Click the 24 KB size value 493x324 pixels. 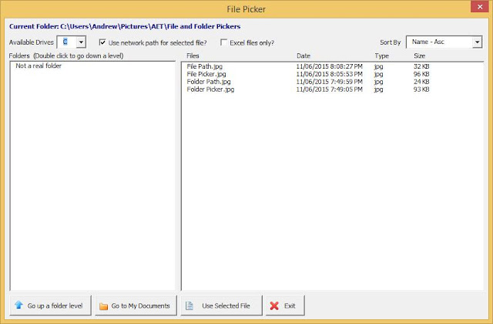421,82
